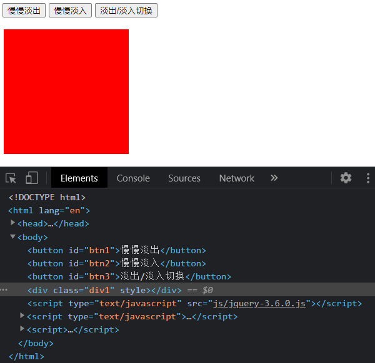The image size is (375, 363).
Task: Click the 慢慢淡出 button
Action: pos(24,11)
